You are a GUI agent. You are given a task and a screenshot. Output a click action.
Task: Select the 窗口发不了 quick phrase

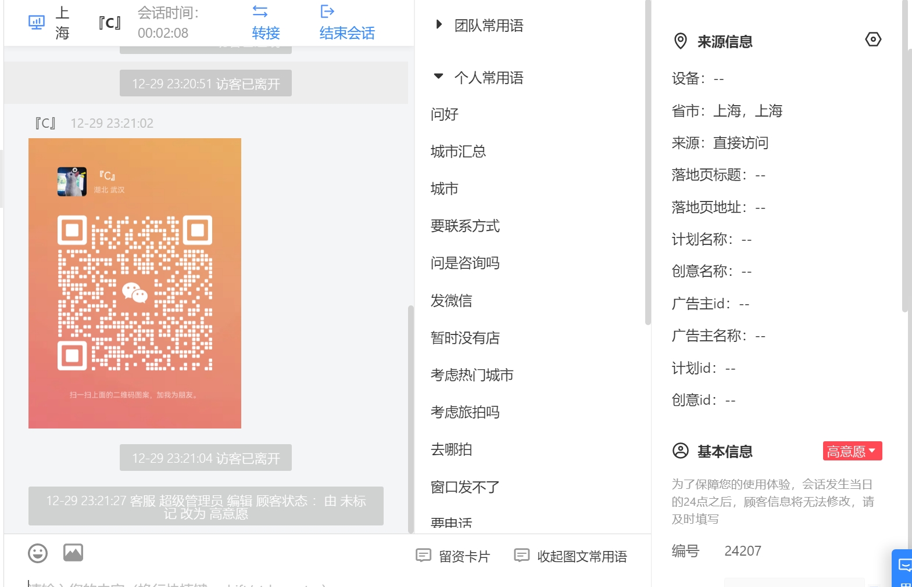[465, 487]
